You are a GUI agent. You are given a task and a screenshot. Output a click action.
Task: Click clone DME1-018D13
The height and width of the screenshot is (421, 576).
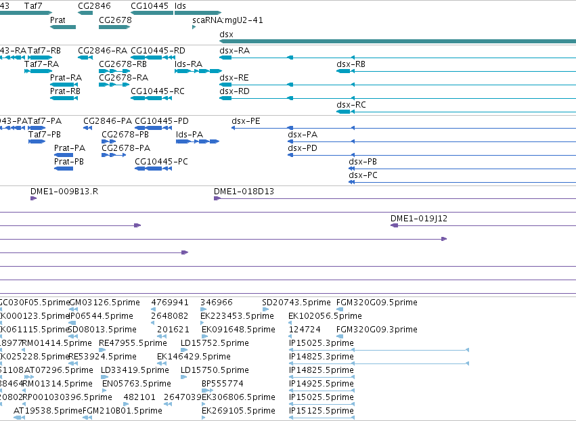point(244,192)
